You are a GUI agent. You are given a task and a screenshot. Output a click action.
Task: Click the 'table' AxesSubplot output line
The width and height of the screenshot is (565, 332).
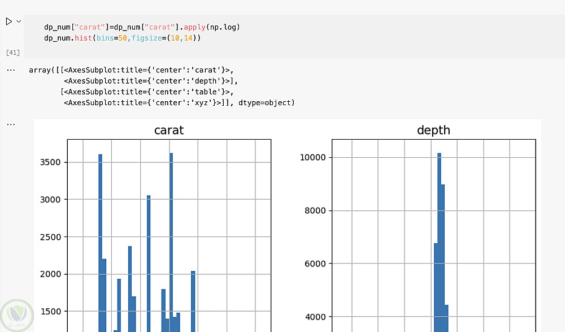pos(147,92)
